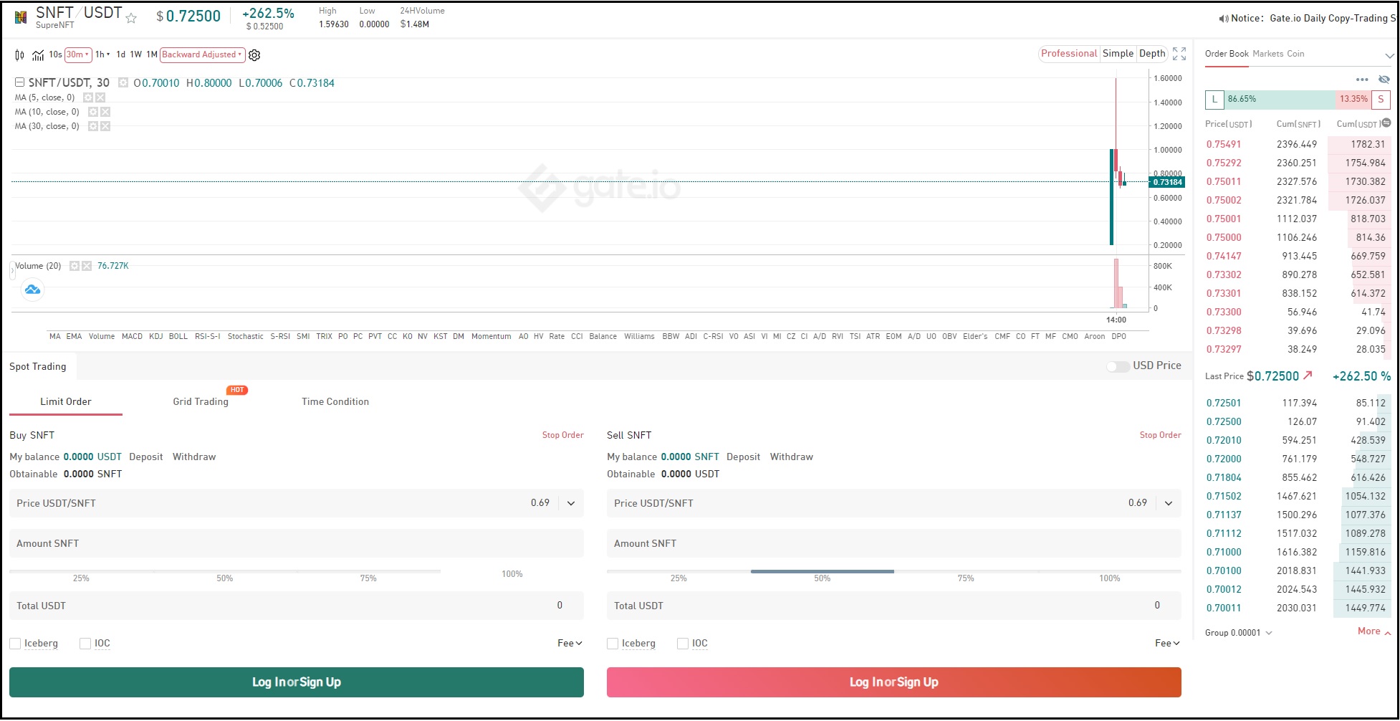Favorite SNFT/USDT with the star icon
1400x721 pixels.
131,18
